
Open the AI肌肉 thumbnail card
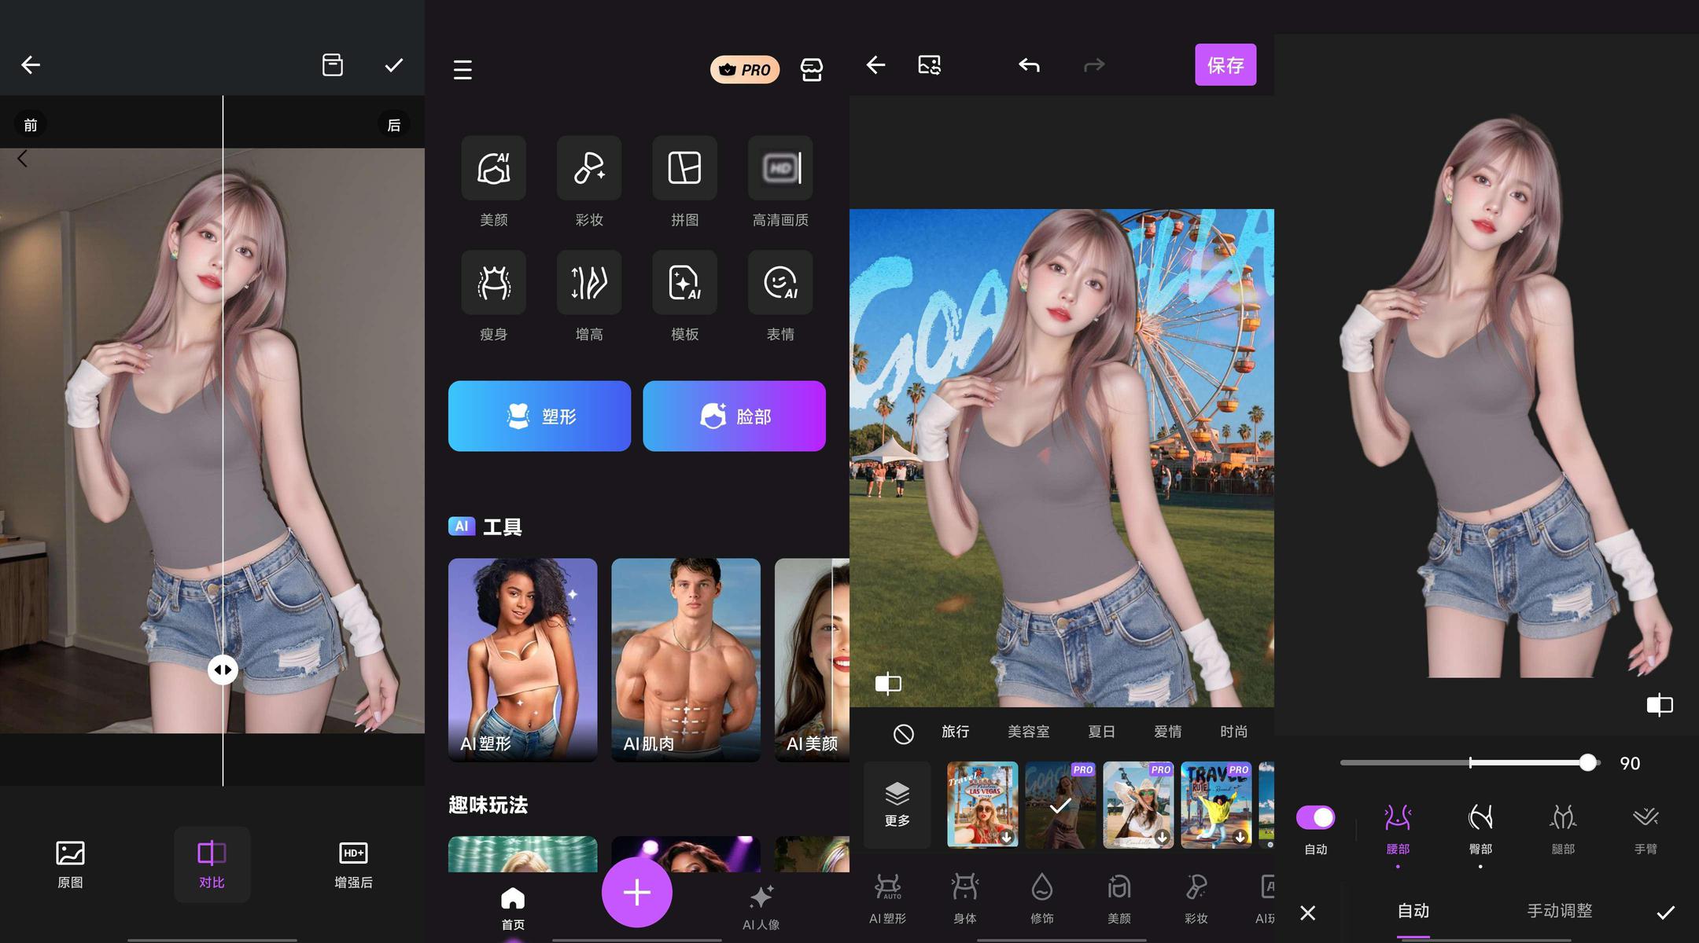point(685,659)
